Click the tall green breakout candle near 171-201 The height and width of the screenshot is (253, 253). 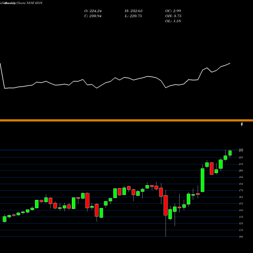202,180
